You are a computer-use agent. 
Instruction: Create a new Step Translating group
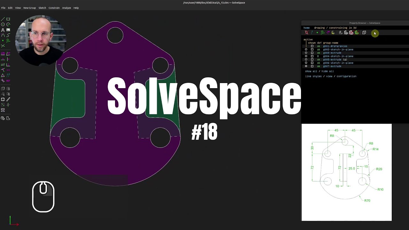[8, 99]
